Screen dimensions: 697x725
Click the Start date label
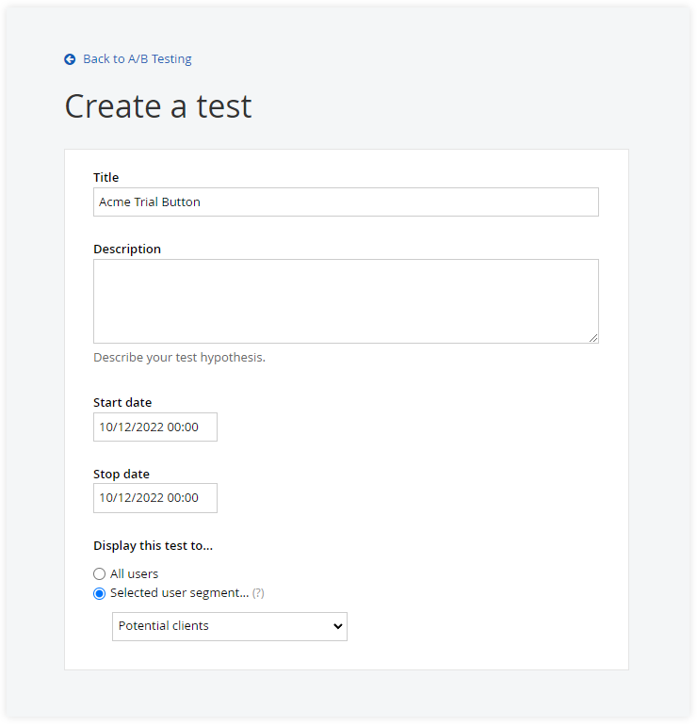click(122, 403)
